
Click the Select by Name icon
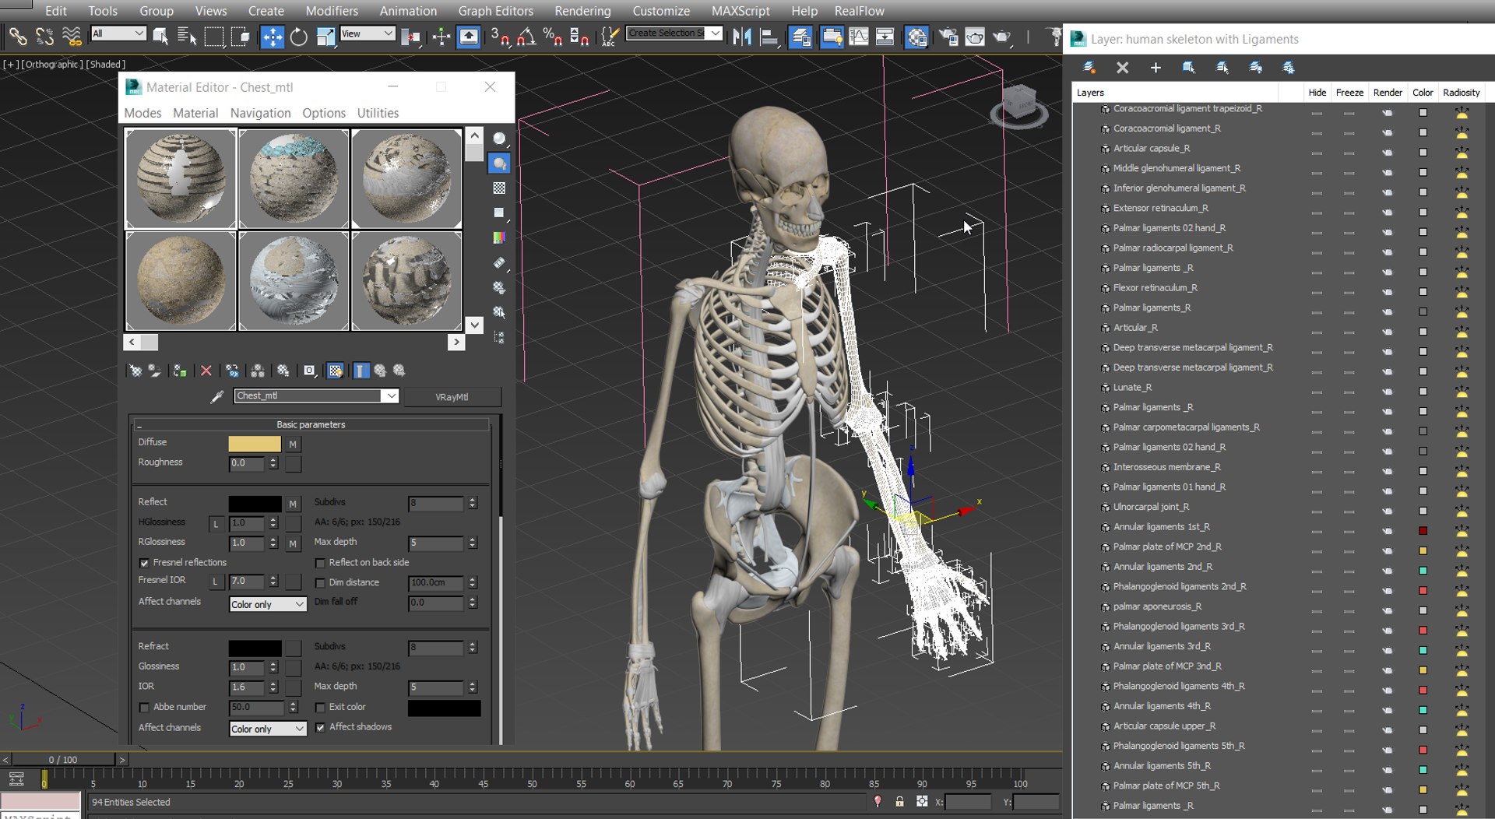[187, 36]
